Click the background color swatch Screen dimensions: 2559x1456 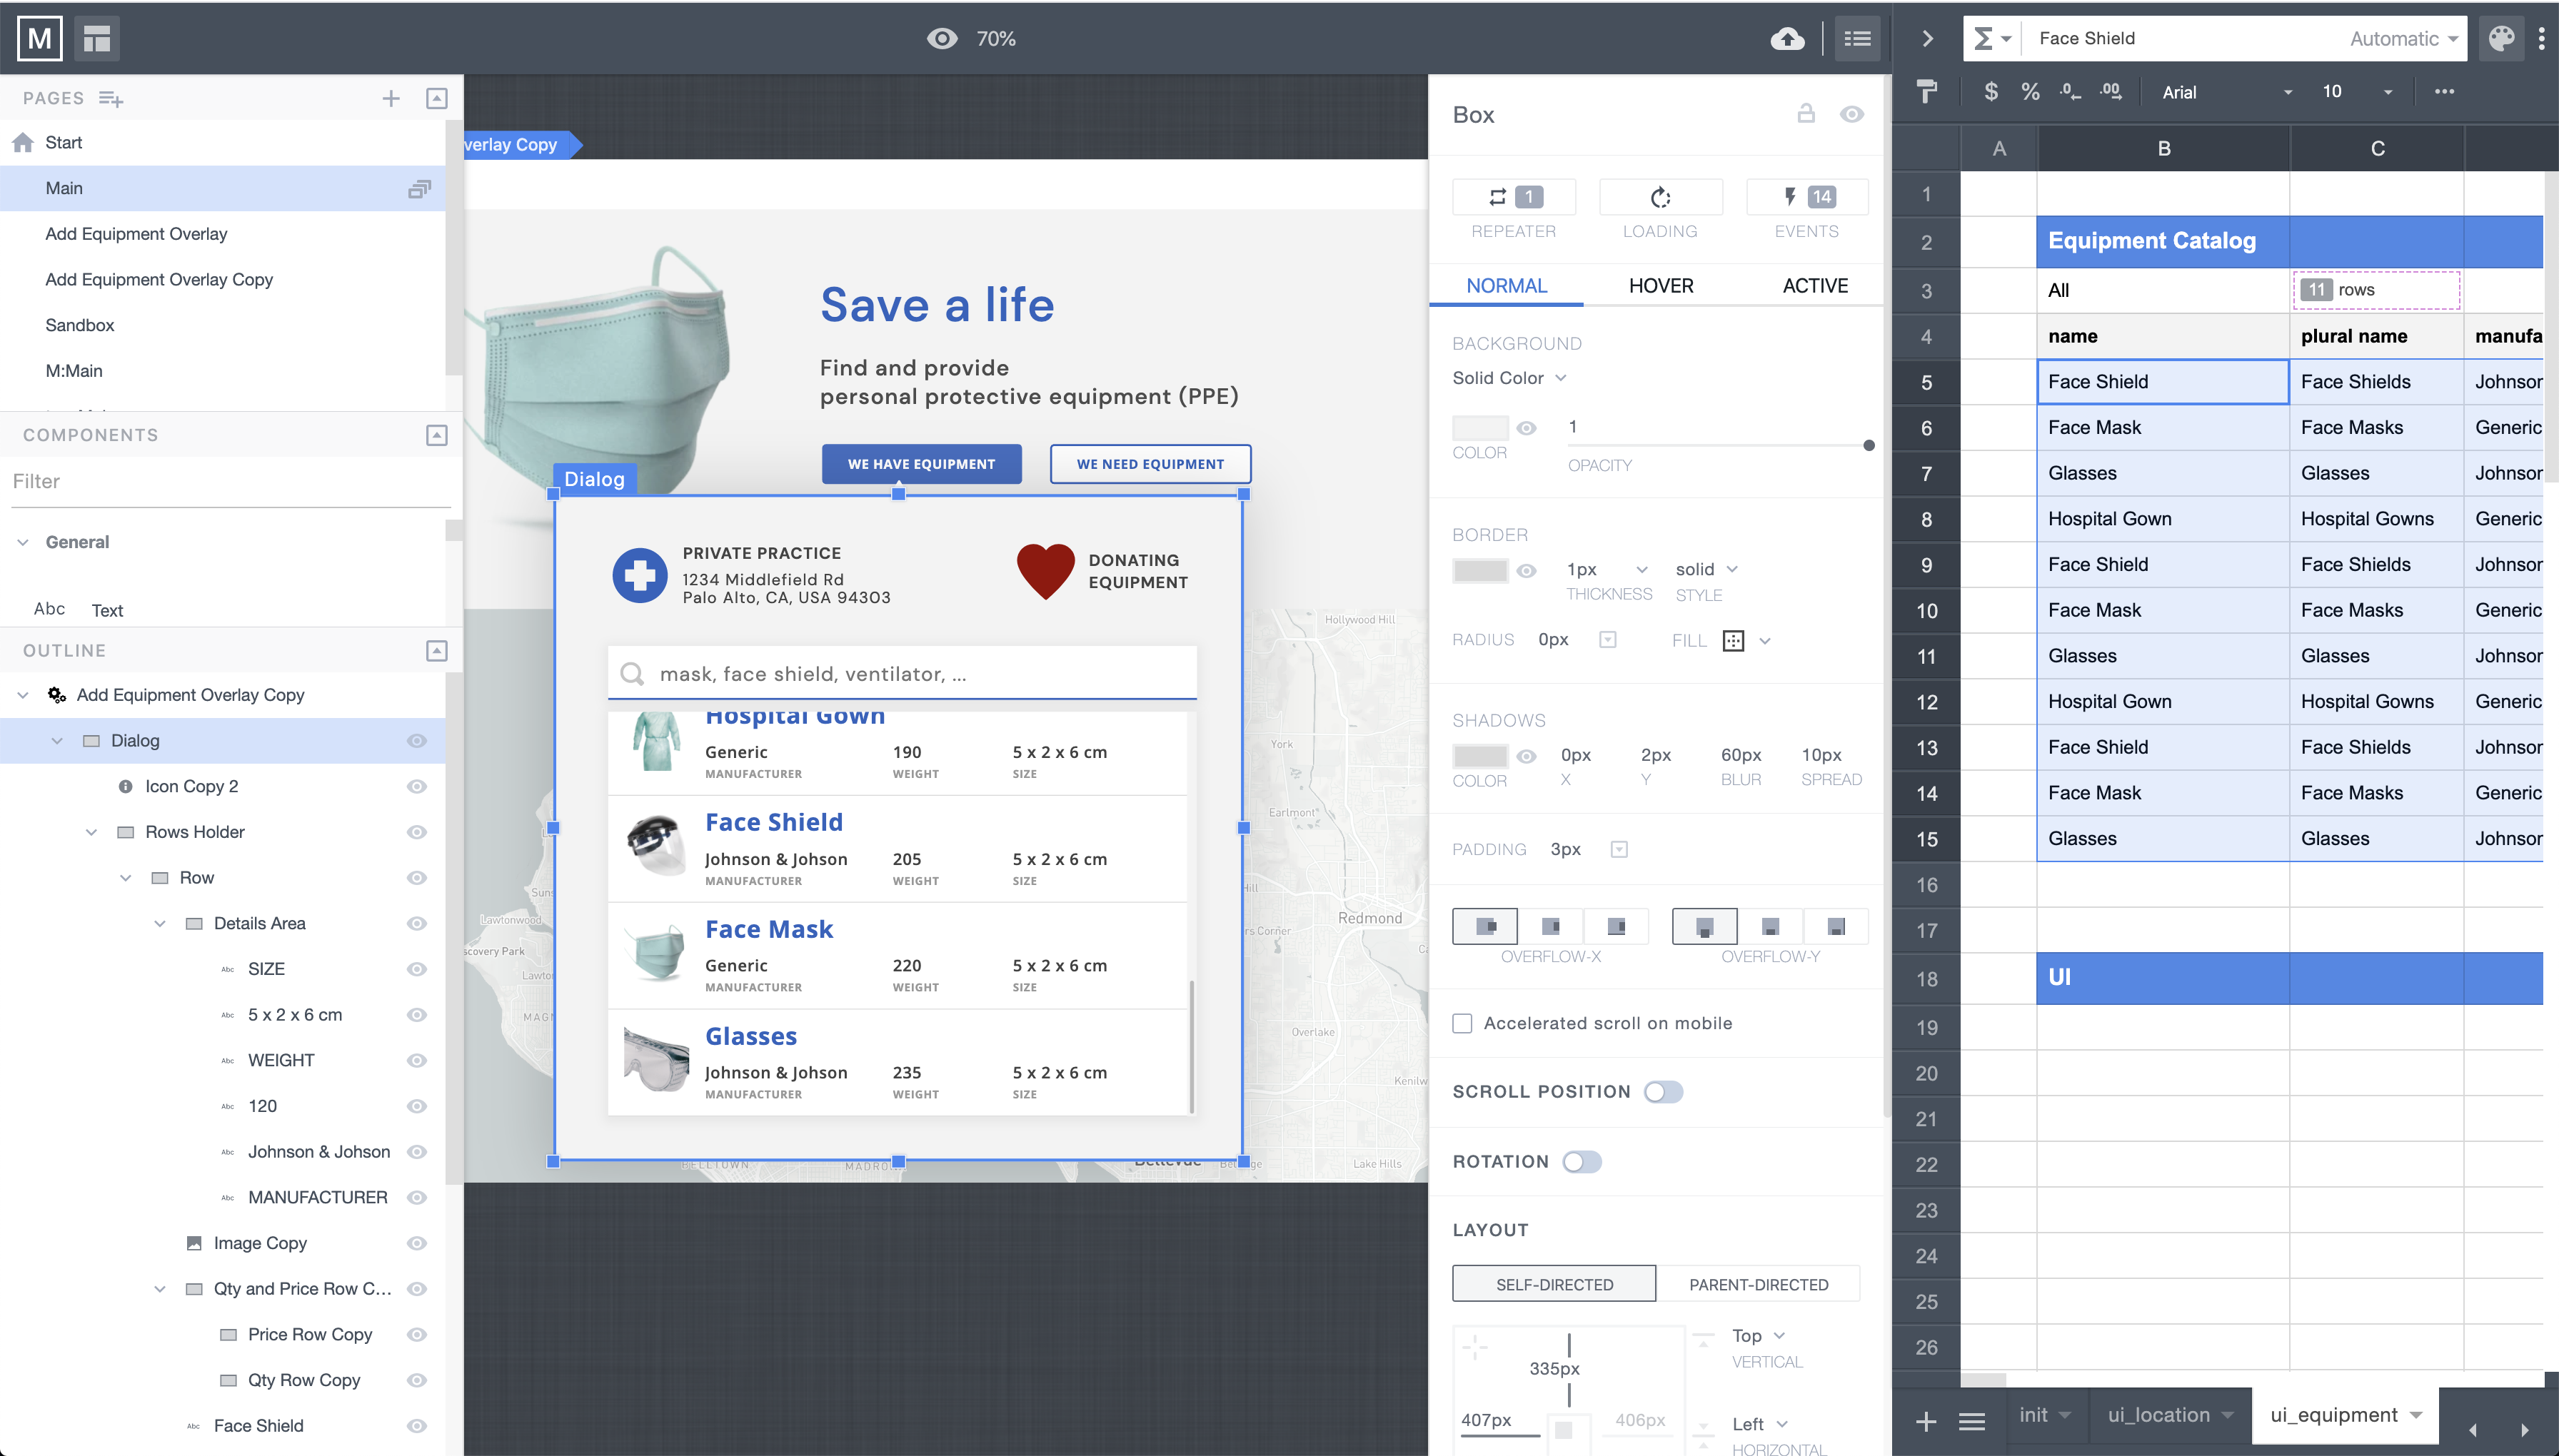(1479, 428)
